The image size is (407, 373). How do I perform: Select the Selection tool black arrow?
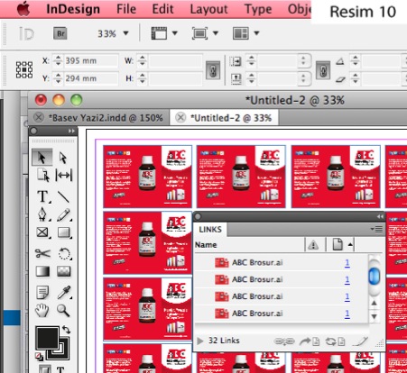click(x=42, y=158)
